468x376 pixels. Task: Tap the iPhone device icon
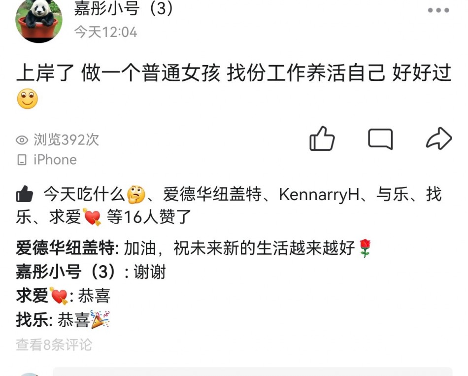click(22, 160)
